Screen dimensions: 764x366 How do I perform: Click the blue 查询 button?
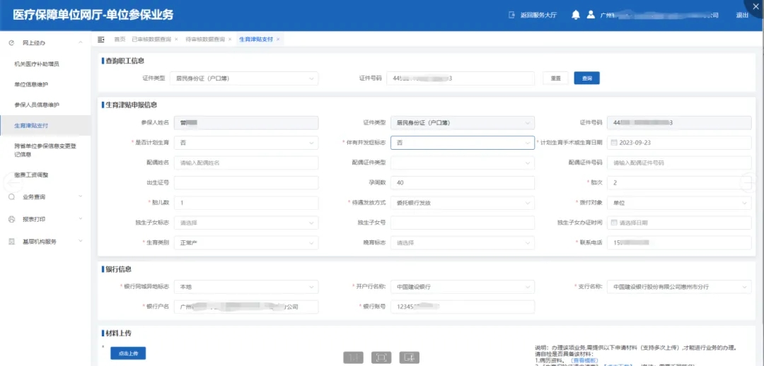[586, 78]
